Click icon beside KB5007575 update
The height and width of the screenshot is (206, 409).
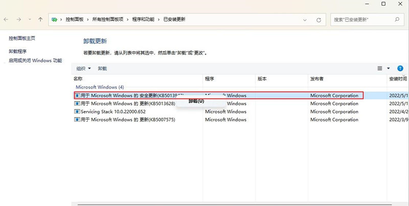[x=77, y=120]
